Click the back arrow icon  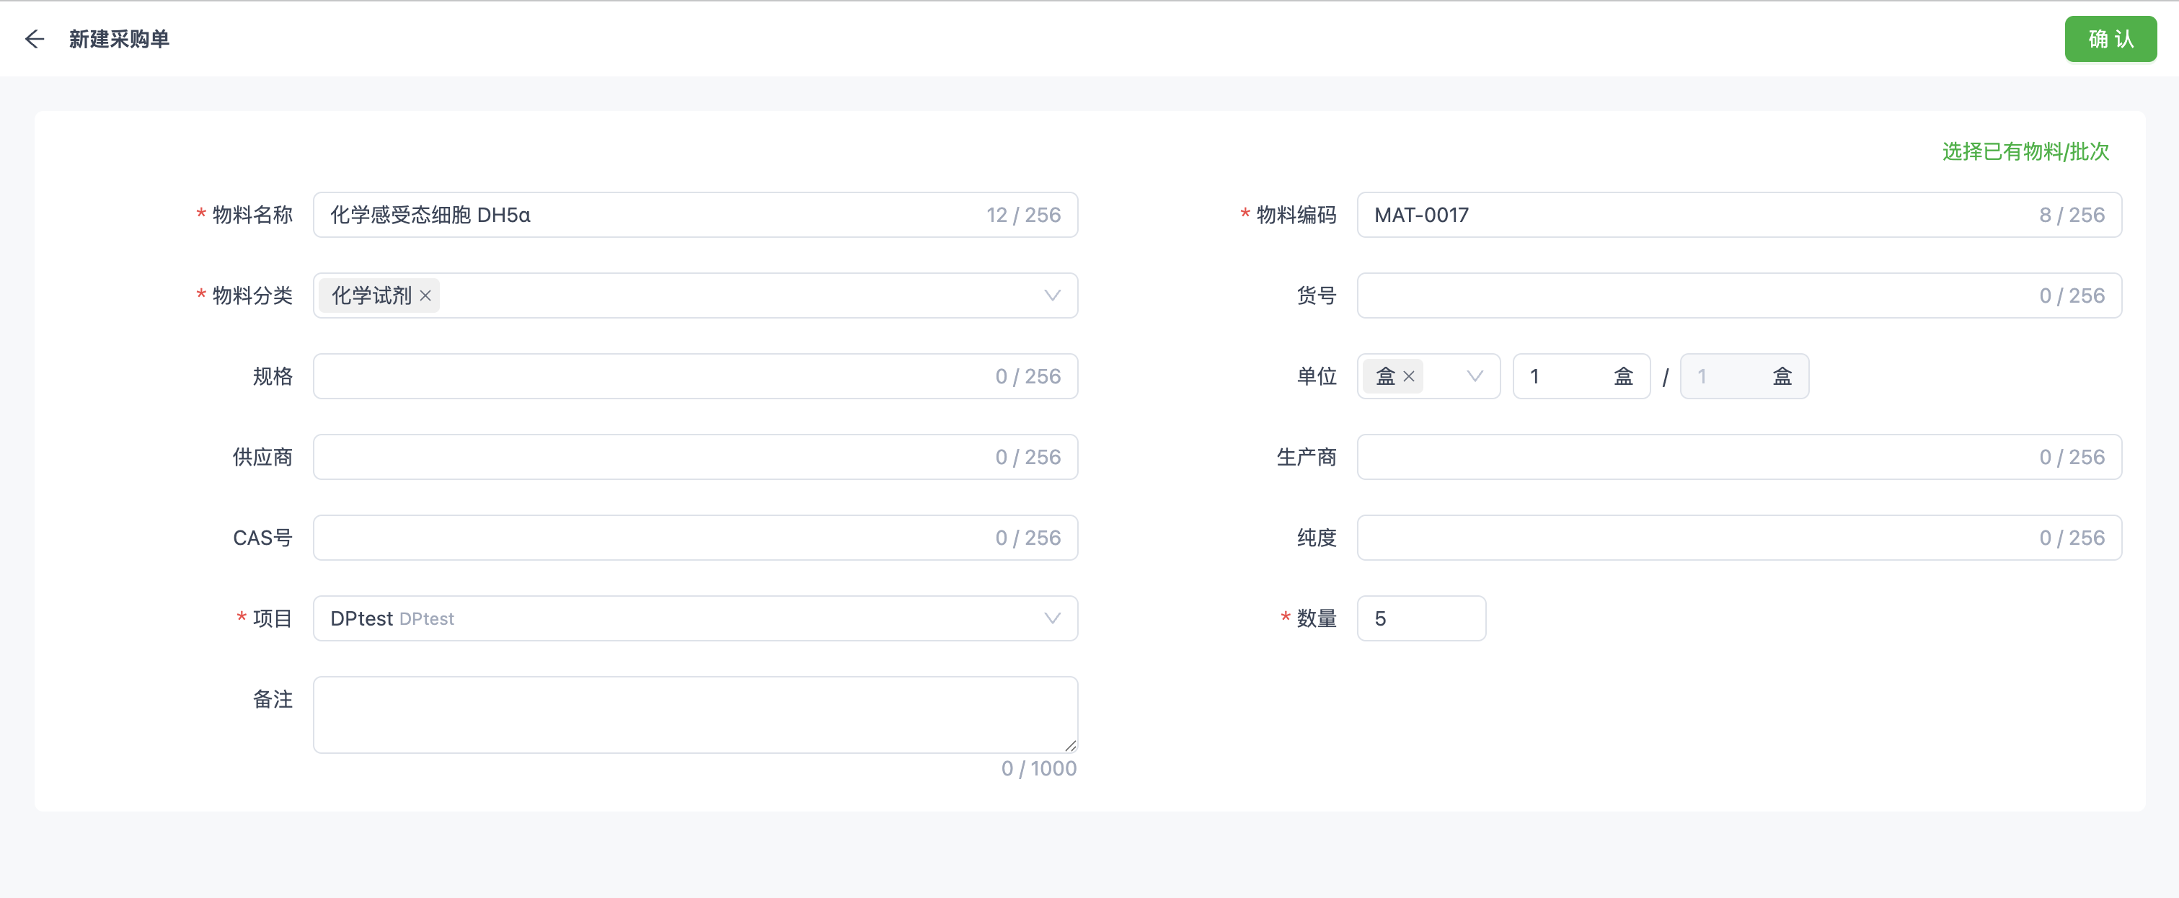click(x=35, y=39)
